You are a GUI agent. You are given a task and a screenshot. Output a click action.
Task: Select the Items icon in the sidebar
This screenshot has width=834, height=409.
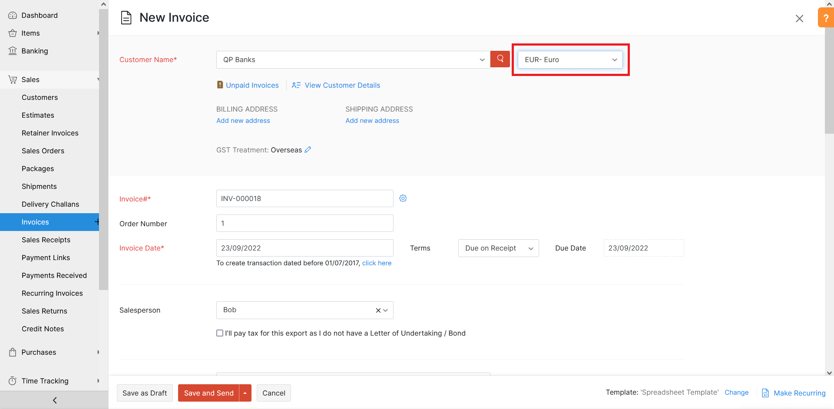click(x=13, y=33)
